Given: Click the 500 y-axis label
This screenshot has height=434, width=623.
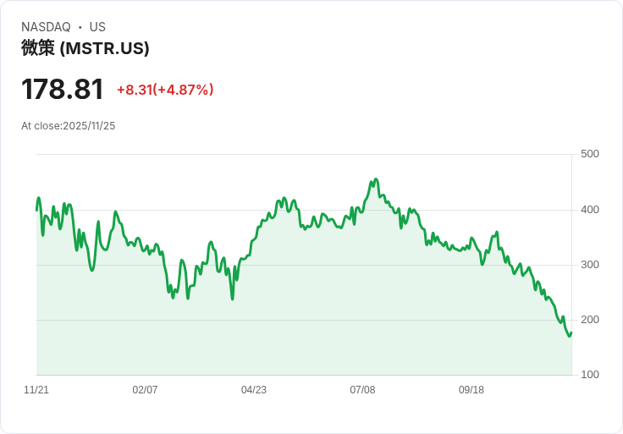Looking at the screenshot, I should pos(590,154).
